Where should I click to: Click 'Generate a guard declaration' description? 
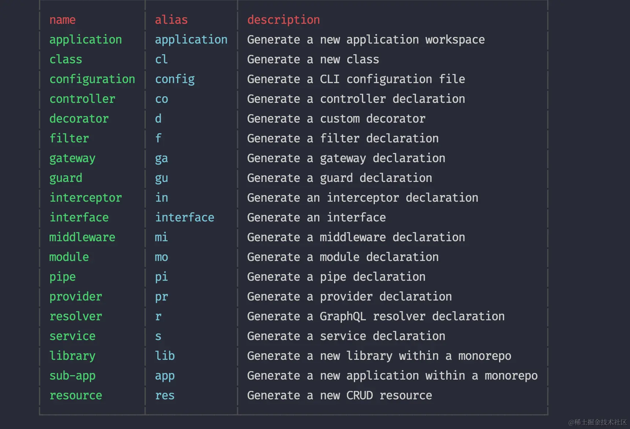click(x=340, y=178)
